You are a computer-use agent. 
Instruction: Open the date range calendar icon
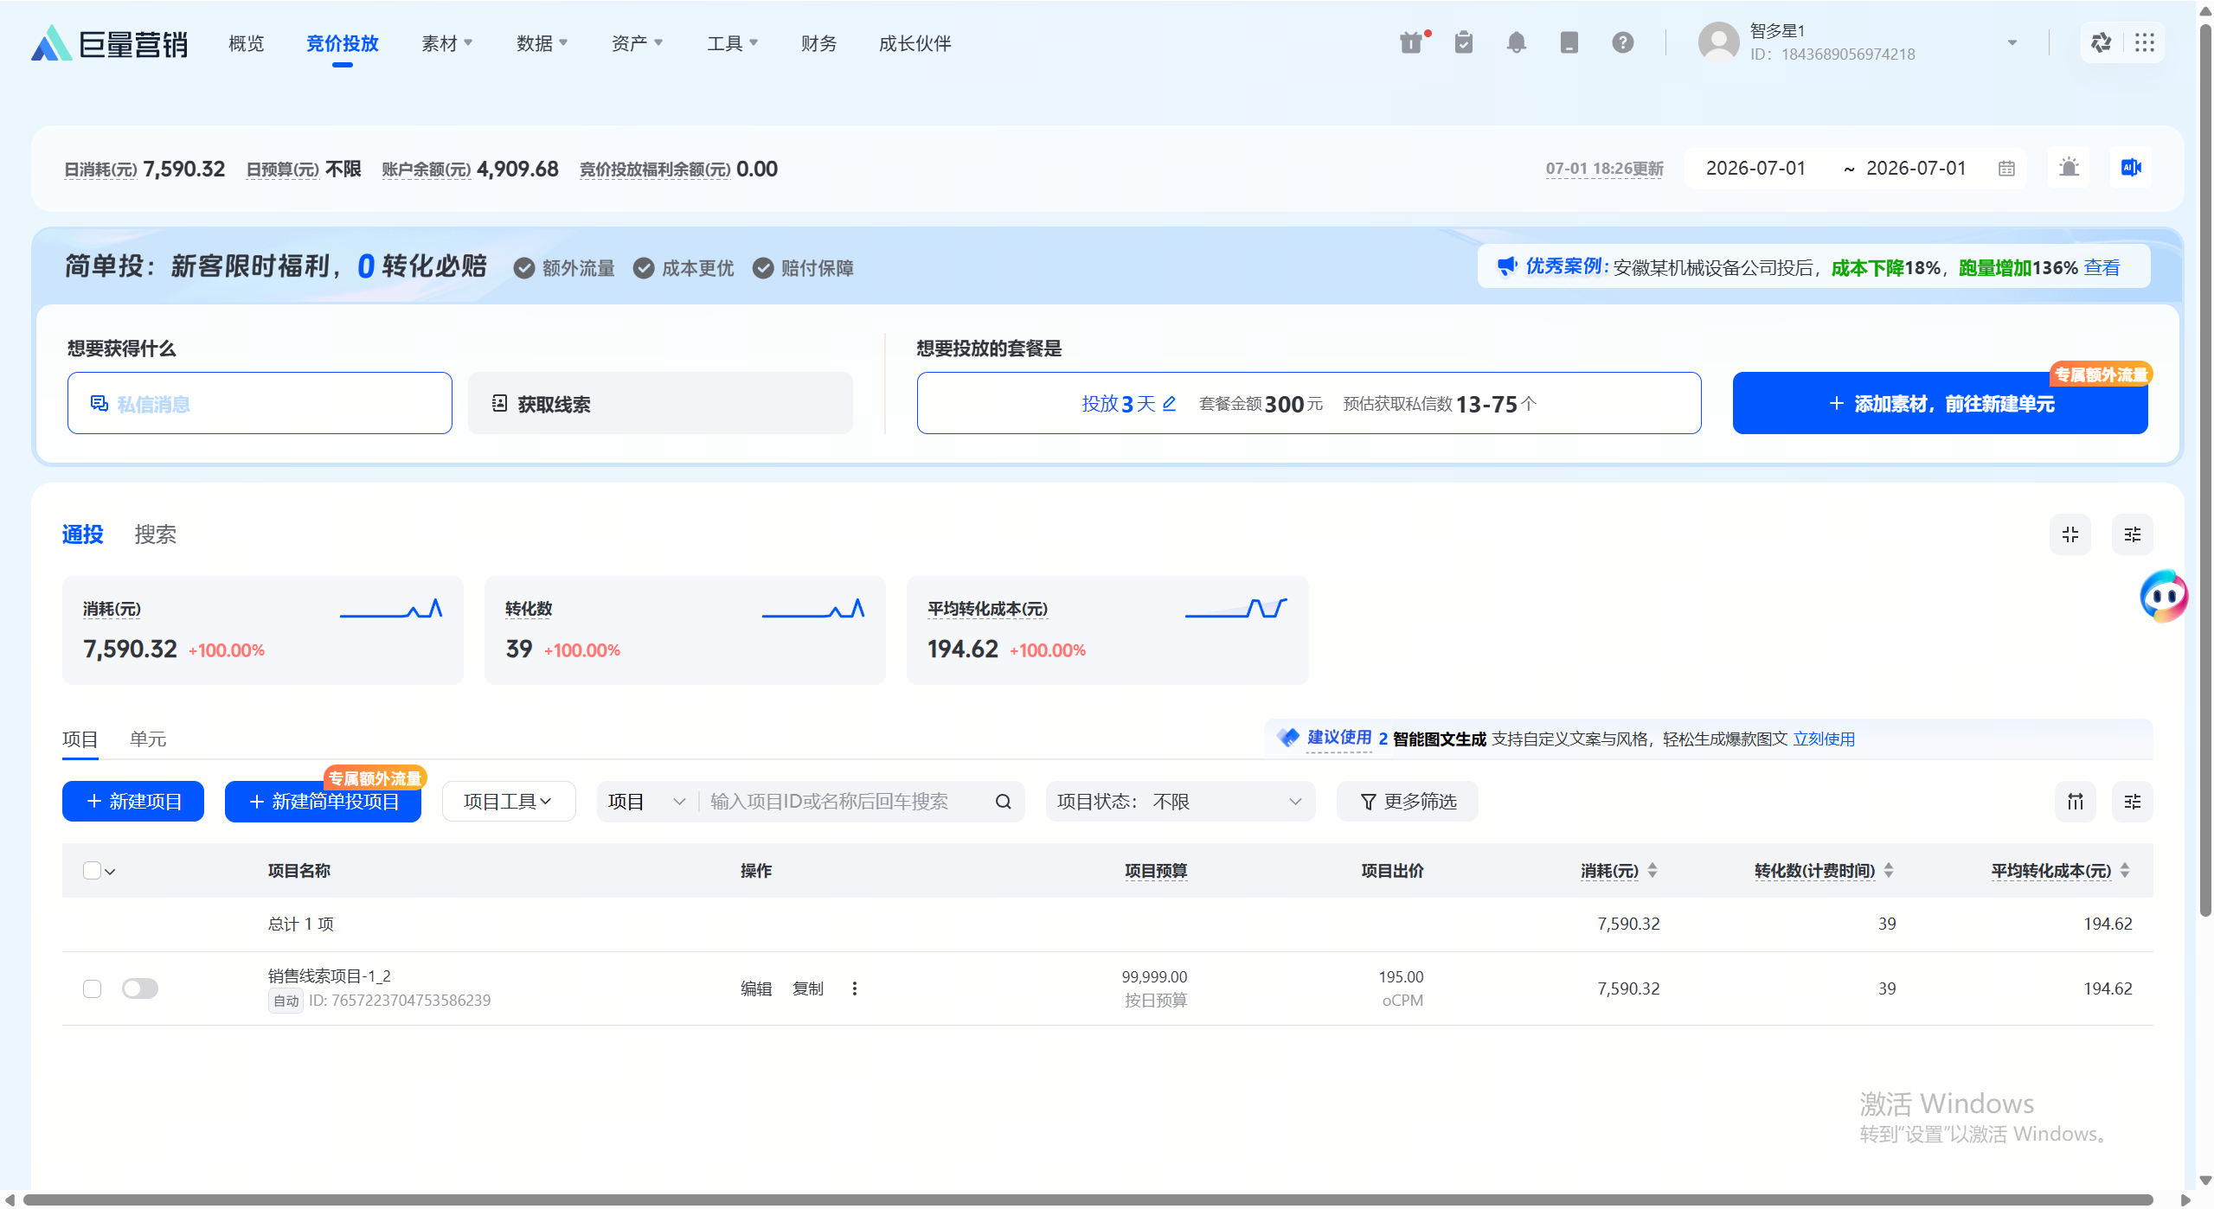pos(2006,169)
